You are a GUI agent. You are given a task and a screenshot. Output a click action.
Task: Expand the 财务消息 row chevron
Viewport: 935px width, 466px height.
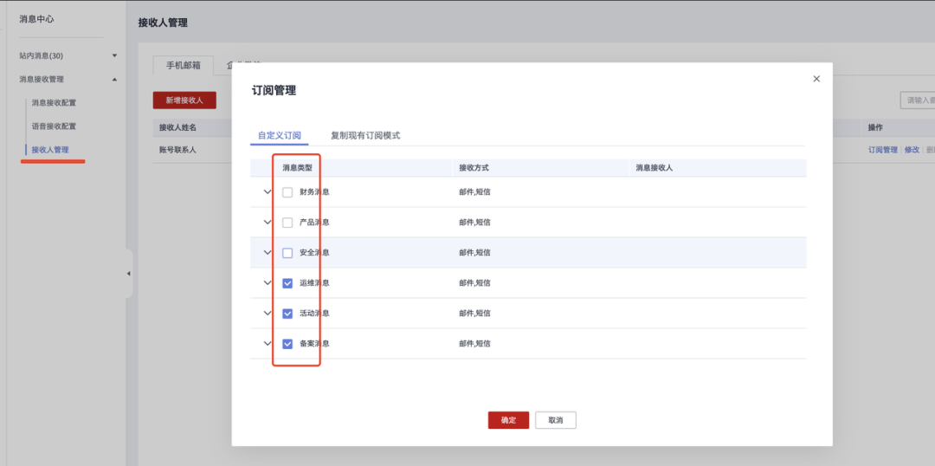268,192
